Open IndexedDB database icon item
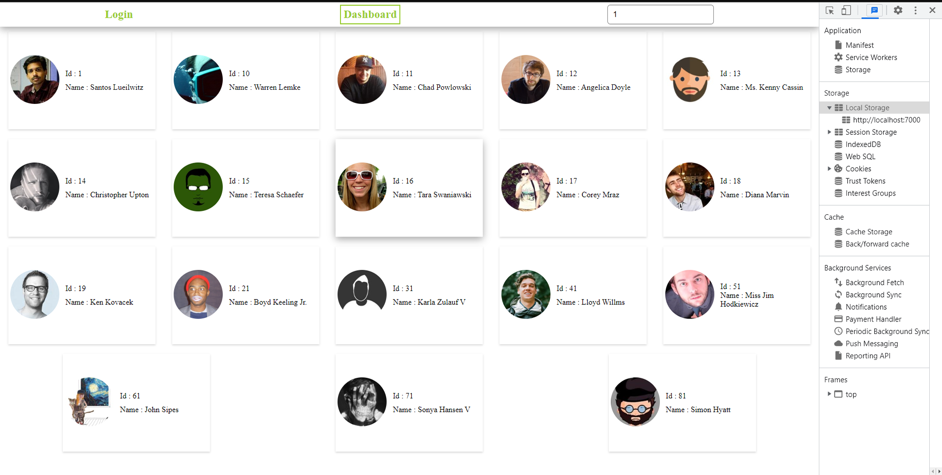 tap(863, 145)
